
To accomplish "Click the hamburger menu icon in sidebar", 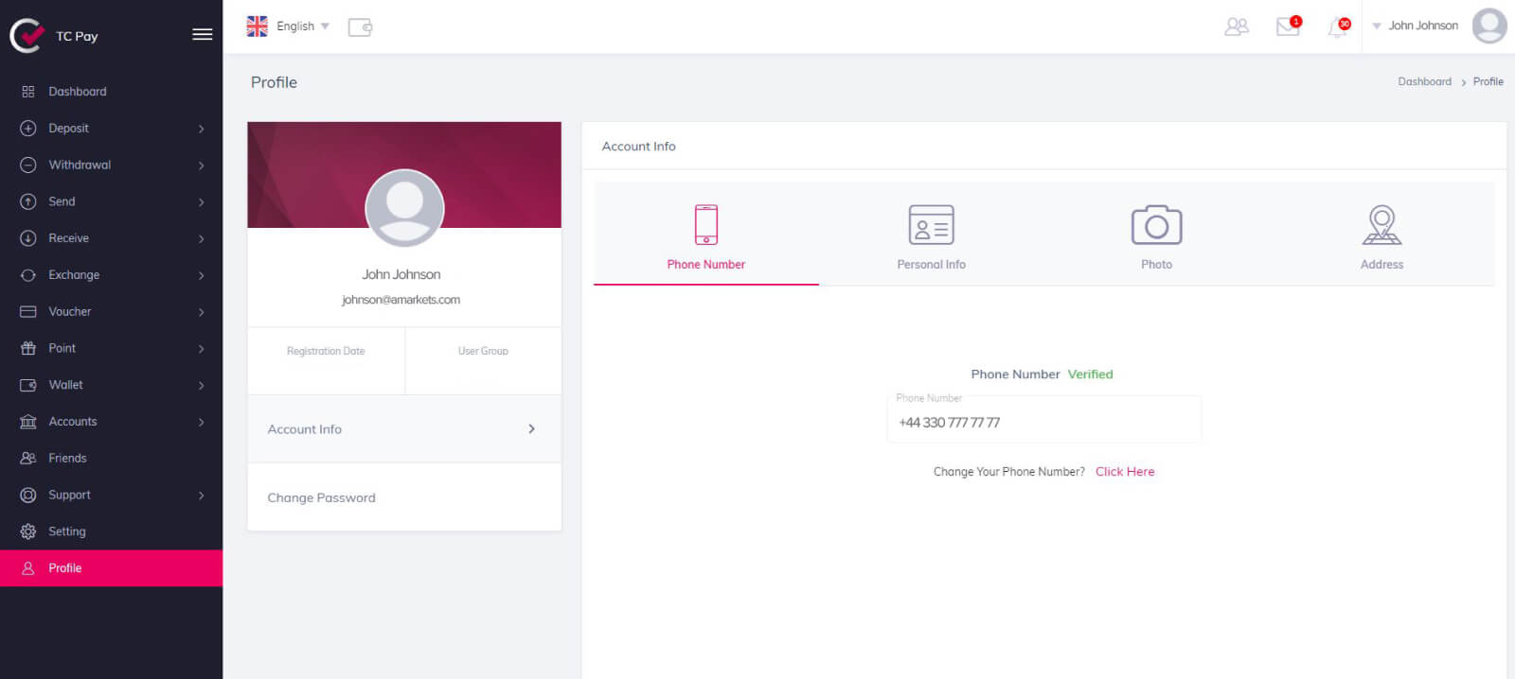I will 202,35.
